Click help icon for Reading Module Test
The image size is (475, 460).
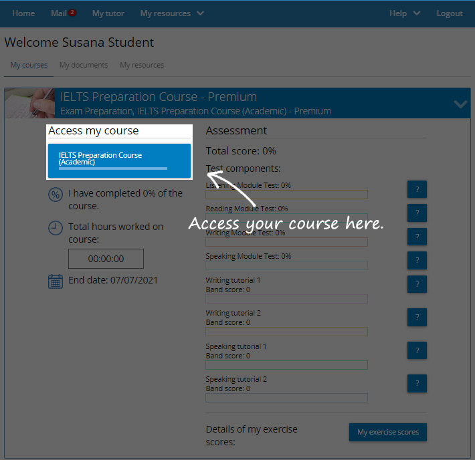417,213
